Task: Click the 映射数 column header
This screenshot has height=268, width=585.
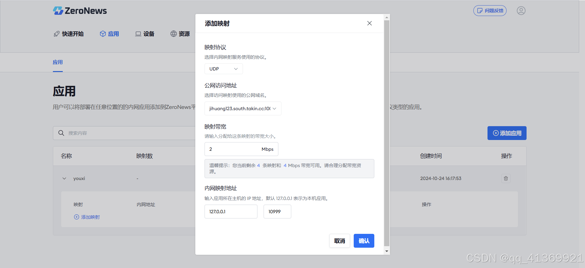Action: click(x=145, y=156)
